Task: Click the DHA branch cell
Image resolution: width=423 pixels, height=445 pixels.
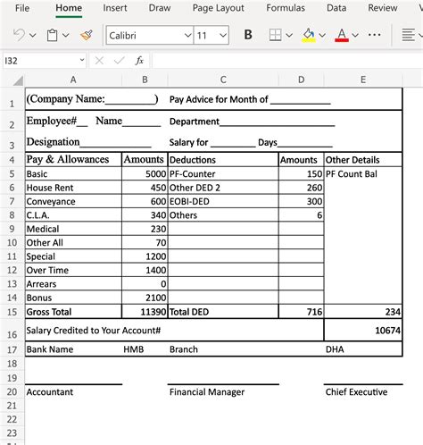Action: pos(363,349)
